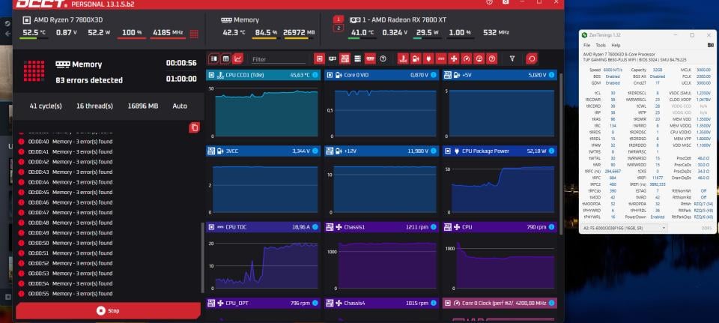Open info for the CPU fan graph
Viewport: 719px width, 323px height.
551,226
